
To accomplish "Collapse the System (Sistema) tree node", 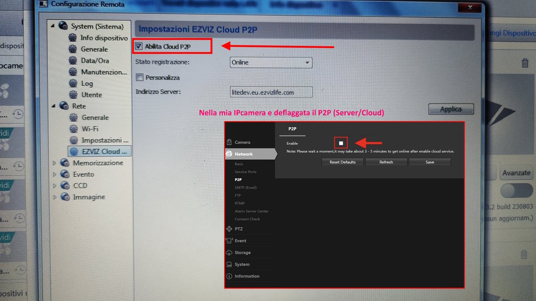I will [53, 26].
